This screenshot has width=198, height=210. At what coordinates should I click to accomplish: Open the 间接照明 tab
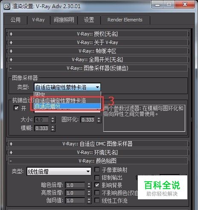(64, 20)
